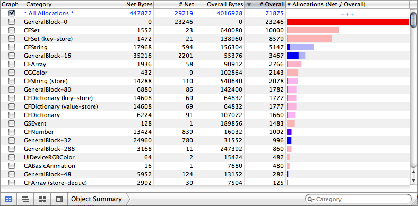This screenshot has height=206, width=418.
Task: Tick the graph checkbox for GeneralBlock-16
Action: pos(12,56)
